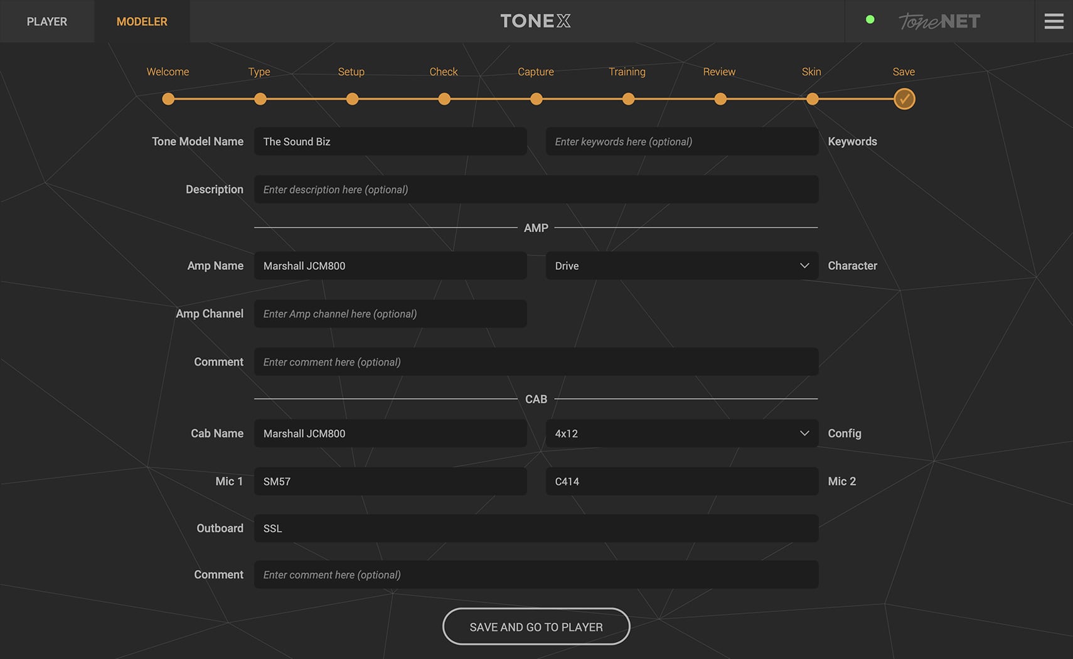The width and height of the screenshot is (1073, 659).
Task: Select the Skin step marker
Action: tap(812, 99)
